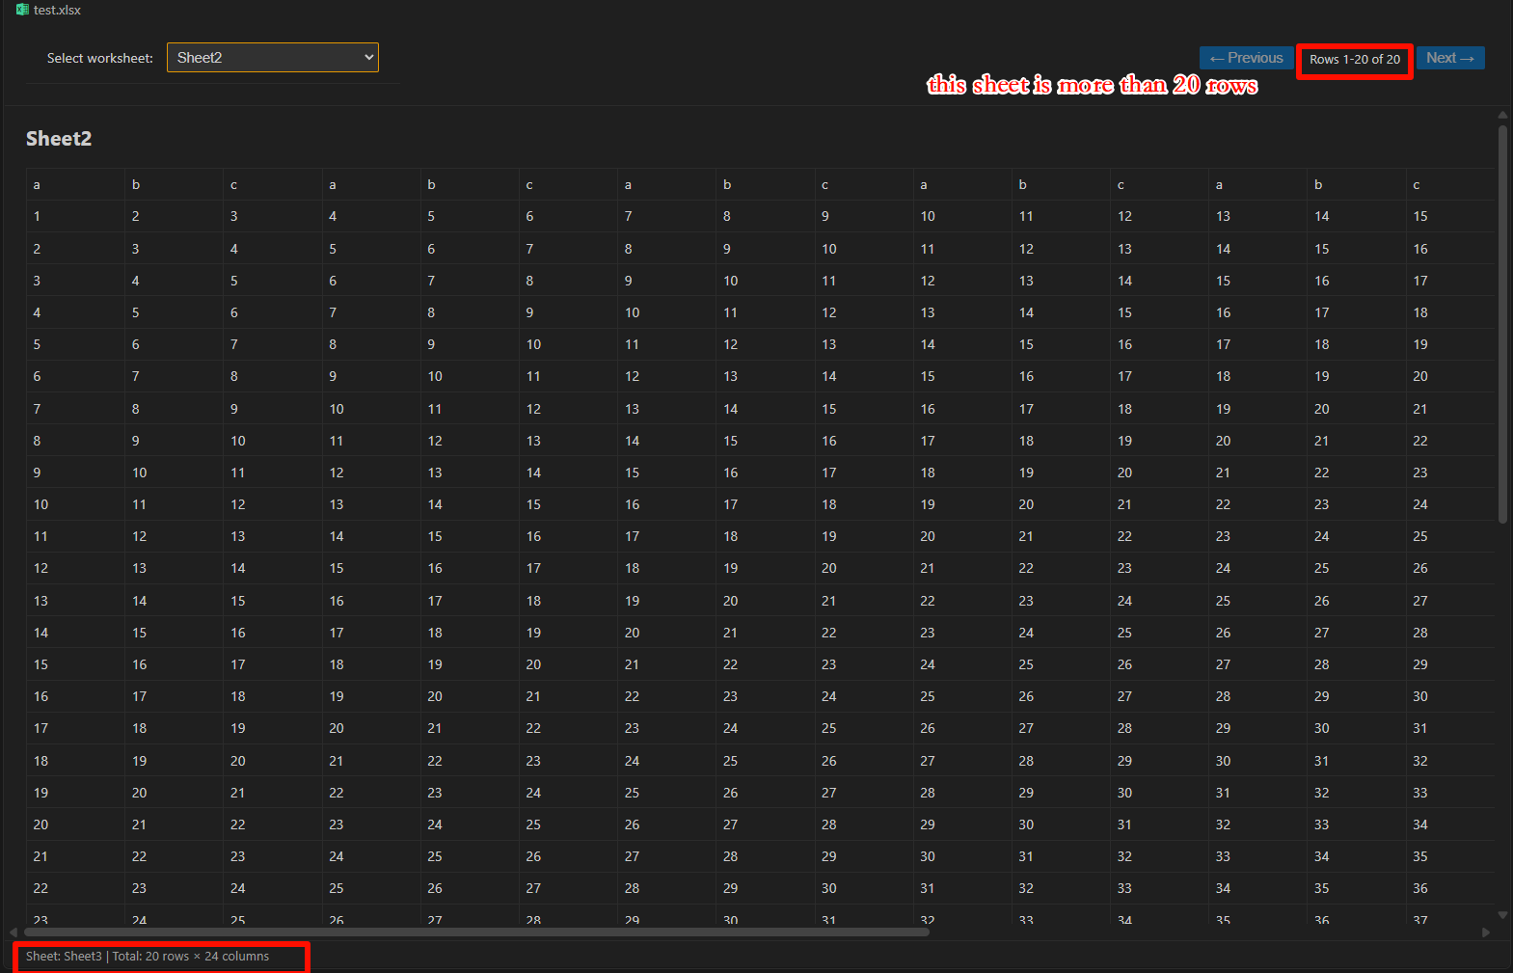This screenshot has height=973, width=1513.
Task: Click the vertical scrollbar's down arrow
Action: pyautogui.click(x=1502, y=914)
